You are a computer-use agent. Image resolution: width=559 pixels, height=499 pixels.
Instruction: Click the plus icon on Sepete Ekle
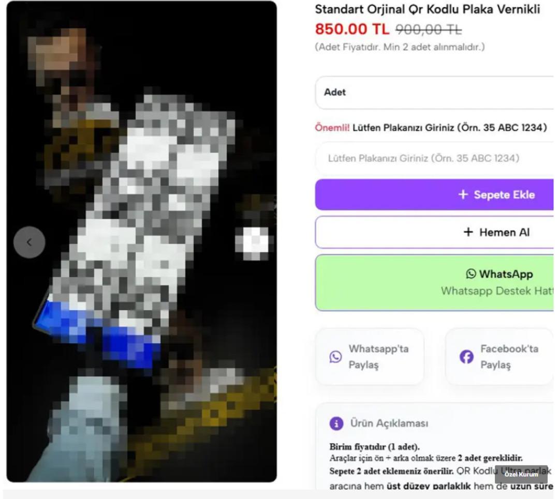(x=463, y=194)
